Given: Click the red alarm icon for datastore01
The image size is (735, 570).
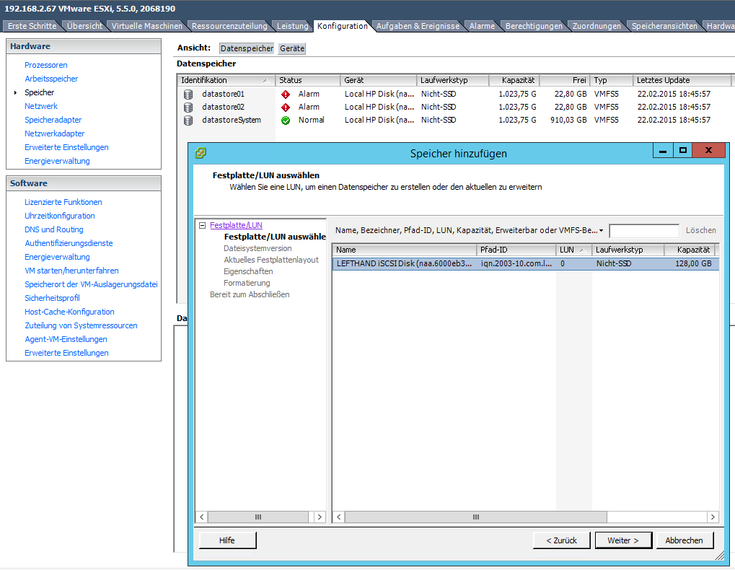Looking at the screenshot, I should point(286,94).
